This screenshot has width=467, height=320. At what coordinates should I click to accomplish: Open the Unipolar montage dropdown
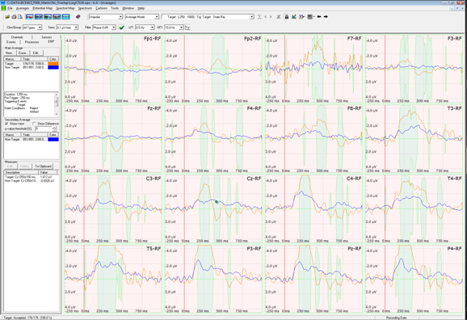point(106,17)
